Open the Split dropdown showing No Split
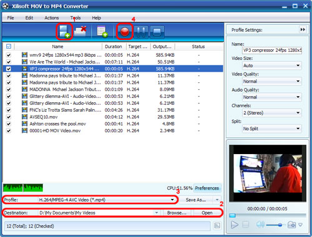 pos(272,128)
